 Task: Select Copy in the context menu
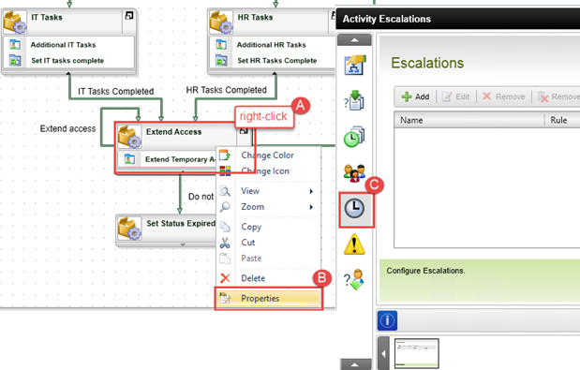click(251, 227)
